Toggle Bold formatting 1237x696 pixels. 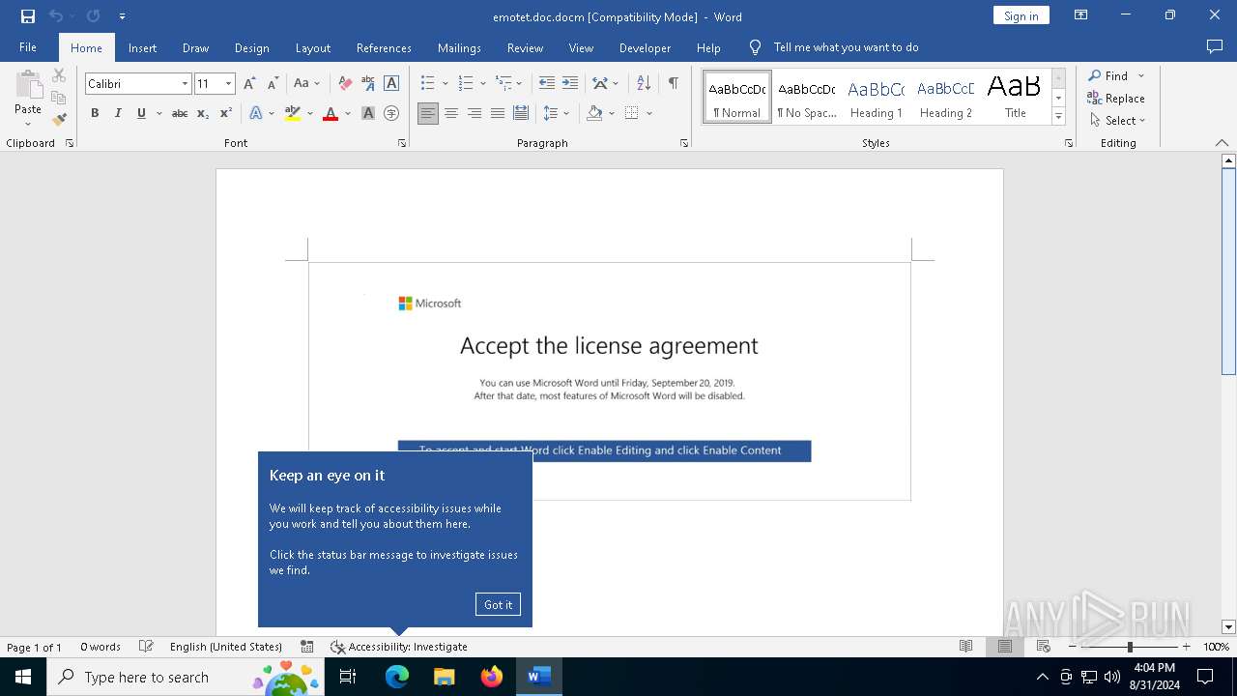coord(95,113)
